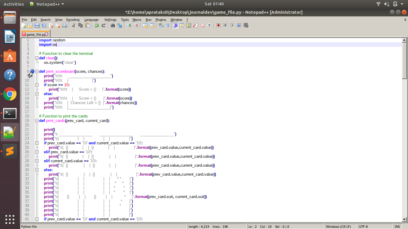Open the Search menu
The height and width of the screenshot is (229, 408).
45,20
